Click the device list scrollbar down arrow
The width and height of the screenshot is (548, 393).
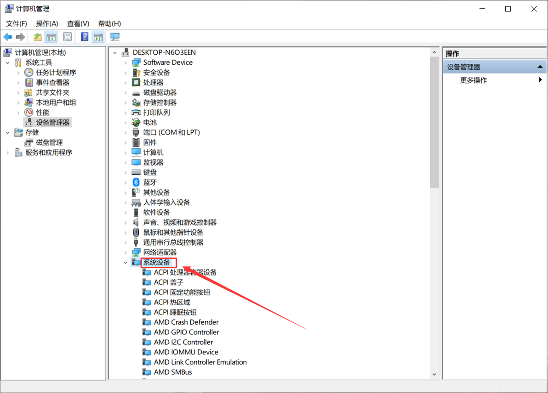pos(434,374)
